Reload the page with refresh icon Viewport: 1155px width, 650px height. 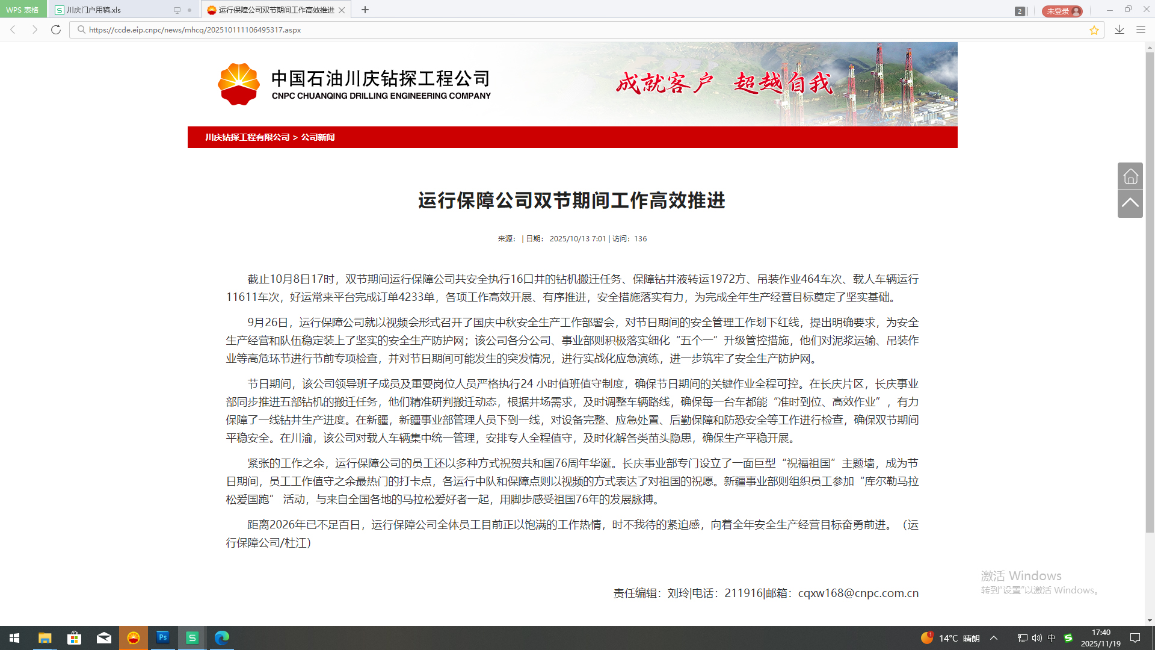tap(56, 29)
